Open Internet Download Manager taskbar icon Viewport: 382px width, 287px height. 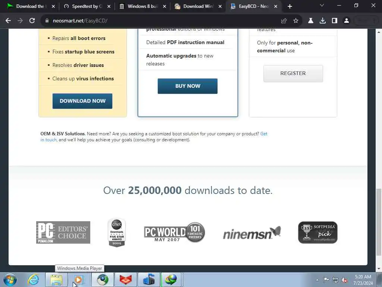171,280
